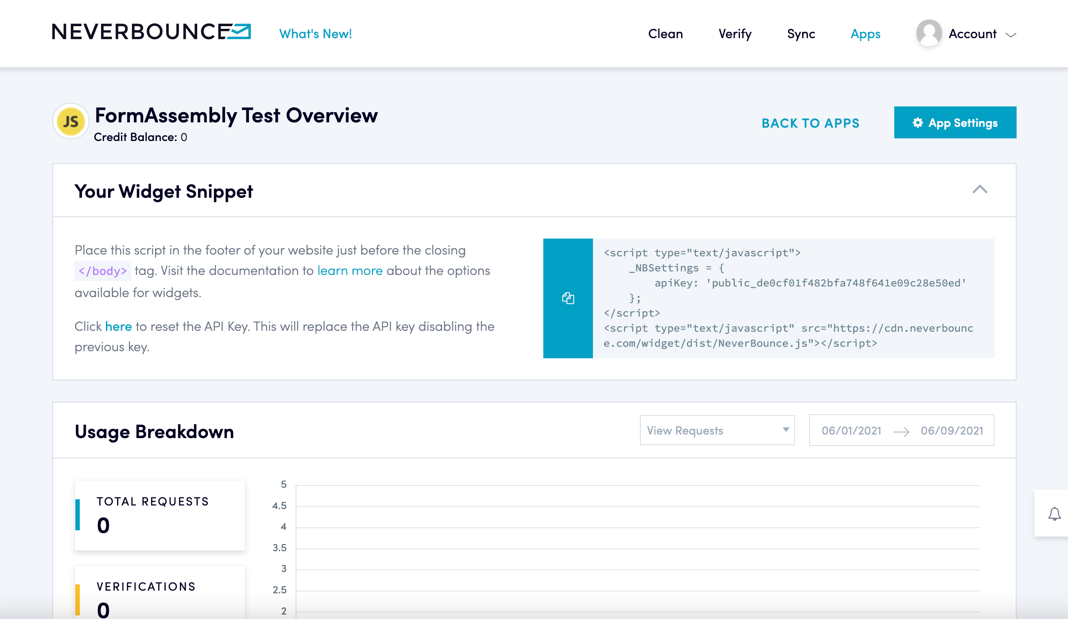Click the Your Widget Snippet heading
The image size is (1068, 619).
[164, 191]
